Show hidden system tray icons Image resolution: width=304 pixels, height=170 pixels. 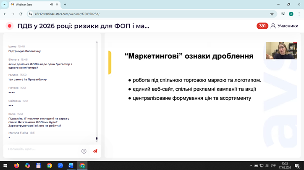click(x=251, y=166)
